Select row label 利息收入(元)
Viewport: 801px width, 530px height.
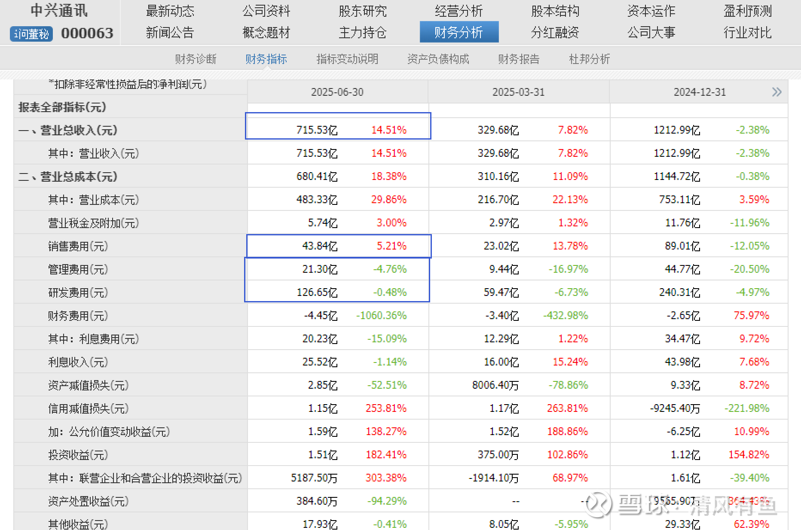tap(78, 362)
